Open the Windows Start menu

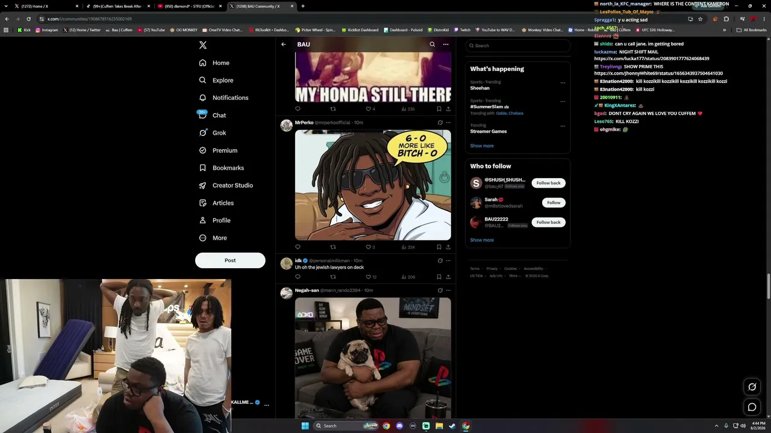tap(305, 426)
